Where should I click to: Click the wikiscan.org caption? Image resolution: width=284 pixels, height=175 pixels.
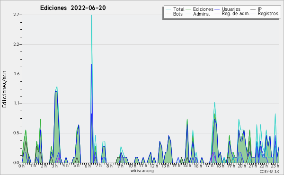pos(142,171)
